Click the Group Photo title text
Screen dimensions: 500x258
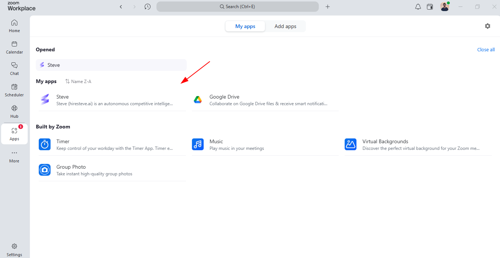(x=71, y=167)
